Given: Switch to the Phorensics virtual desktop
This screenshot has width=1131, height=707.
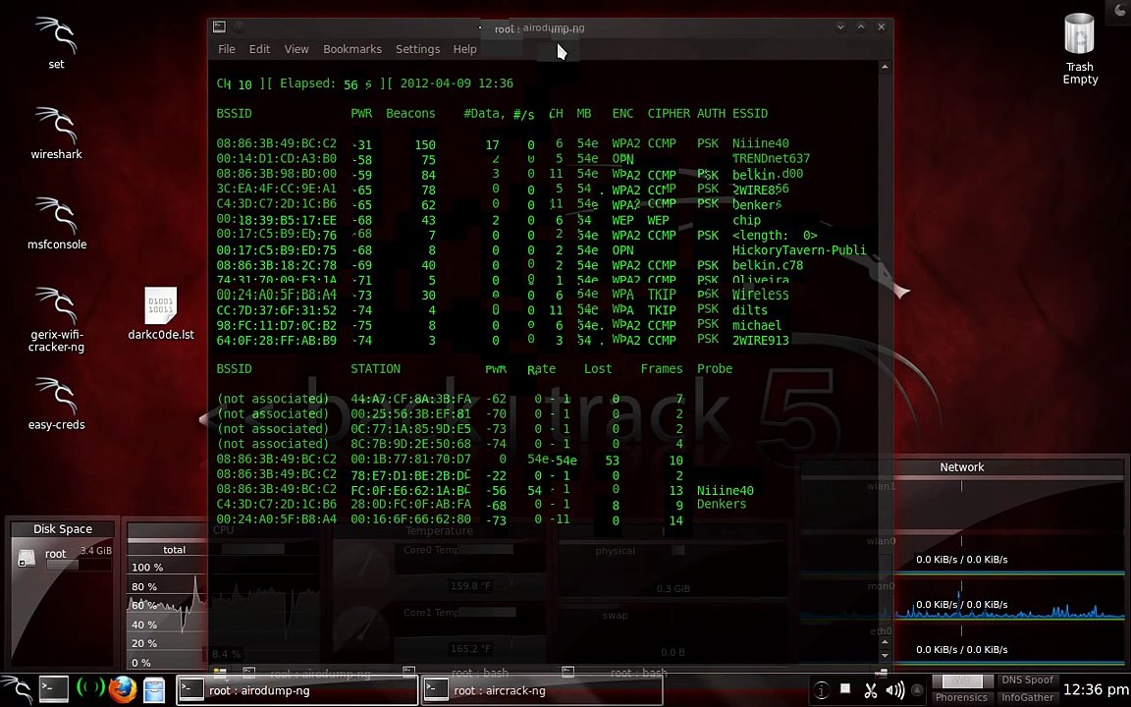Looking at the screenshot, I should click(x=961, y=697).
